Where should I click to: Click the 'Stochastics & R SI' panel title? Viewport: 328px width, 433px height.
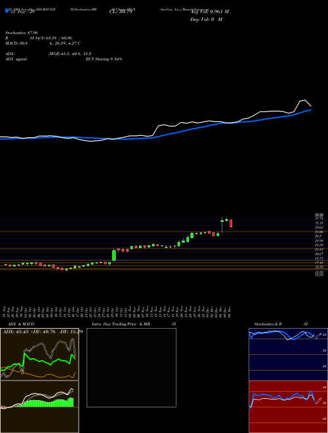[x=281, y=324]
